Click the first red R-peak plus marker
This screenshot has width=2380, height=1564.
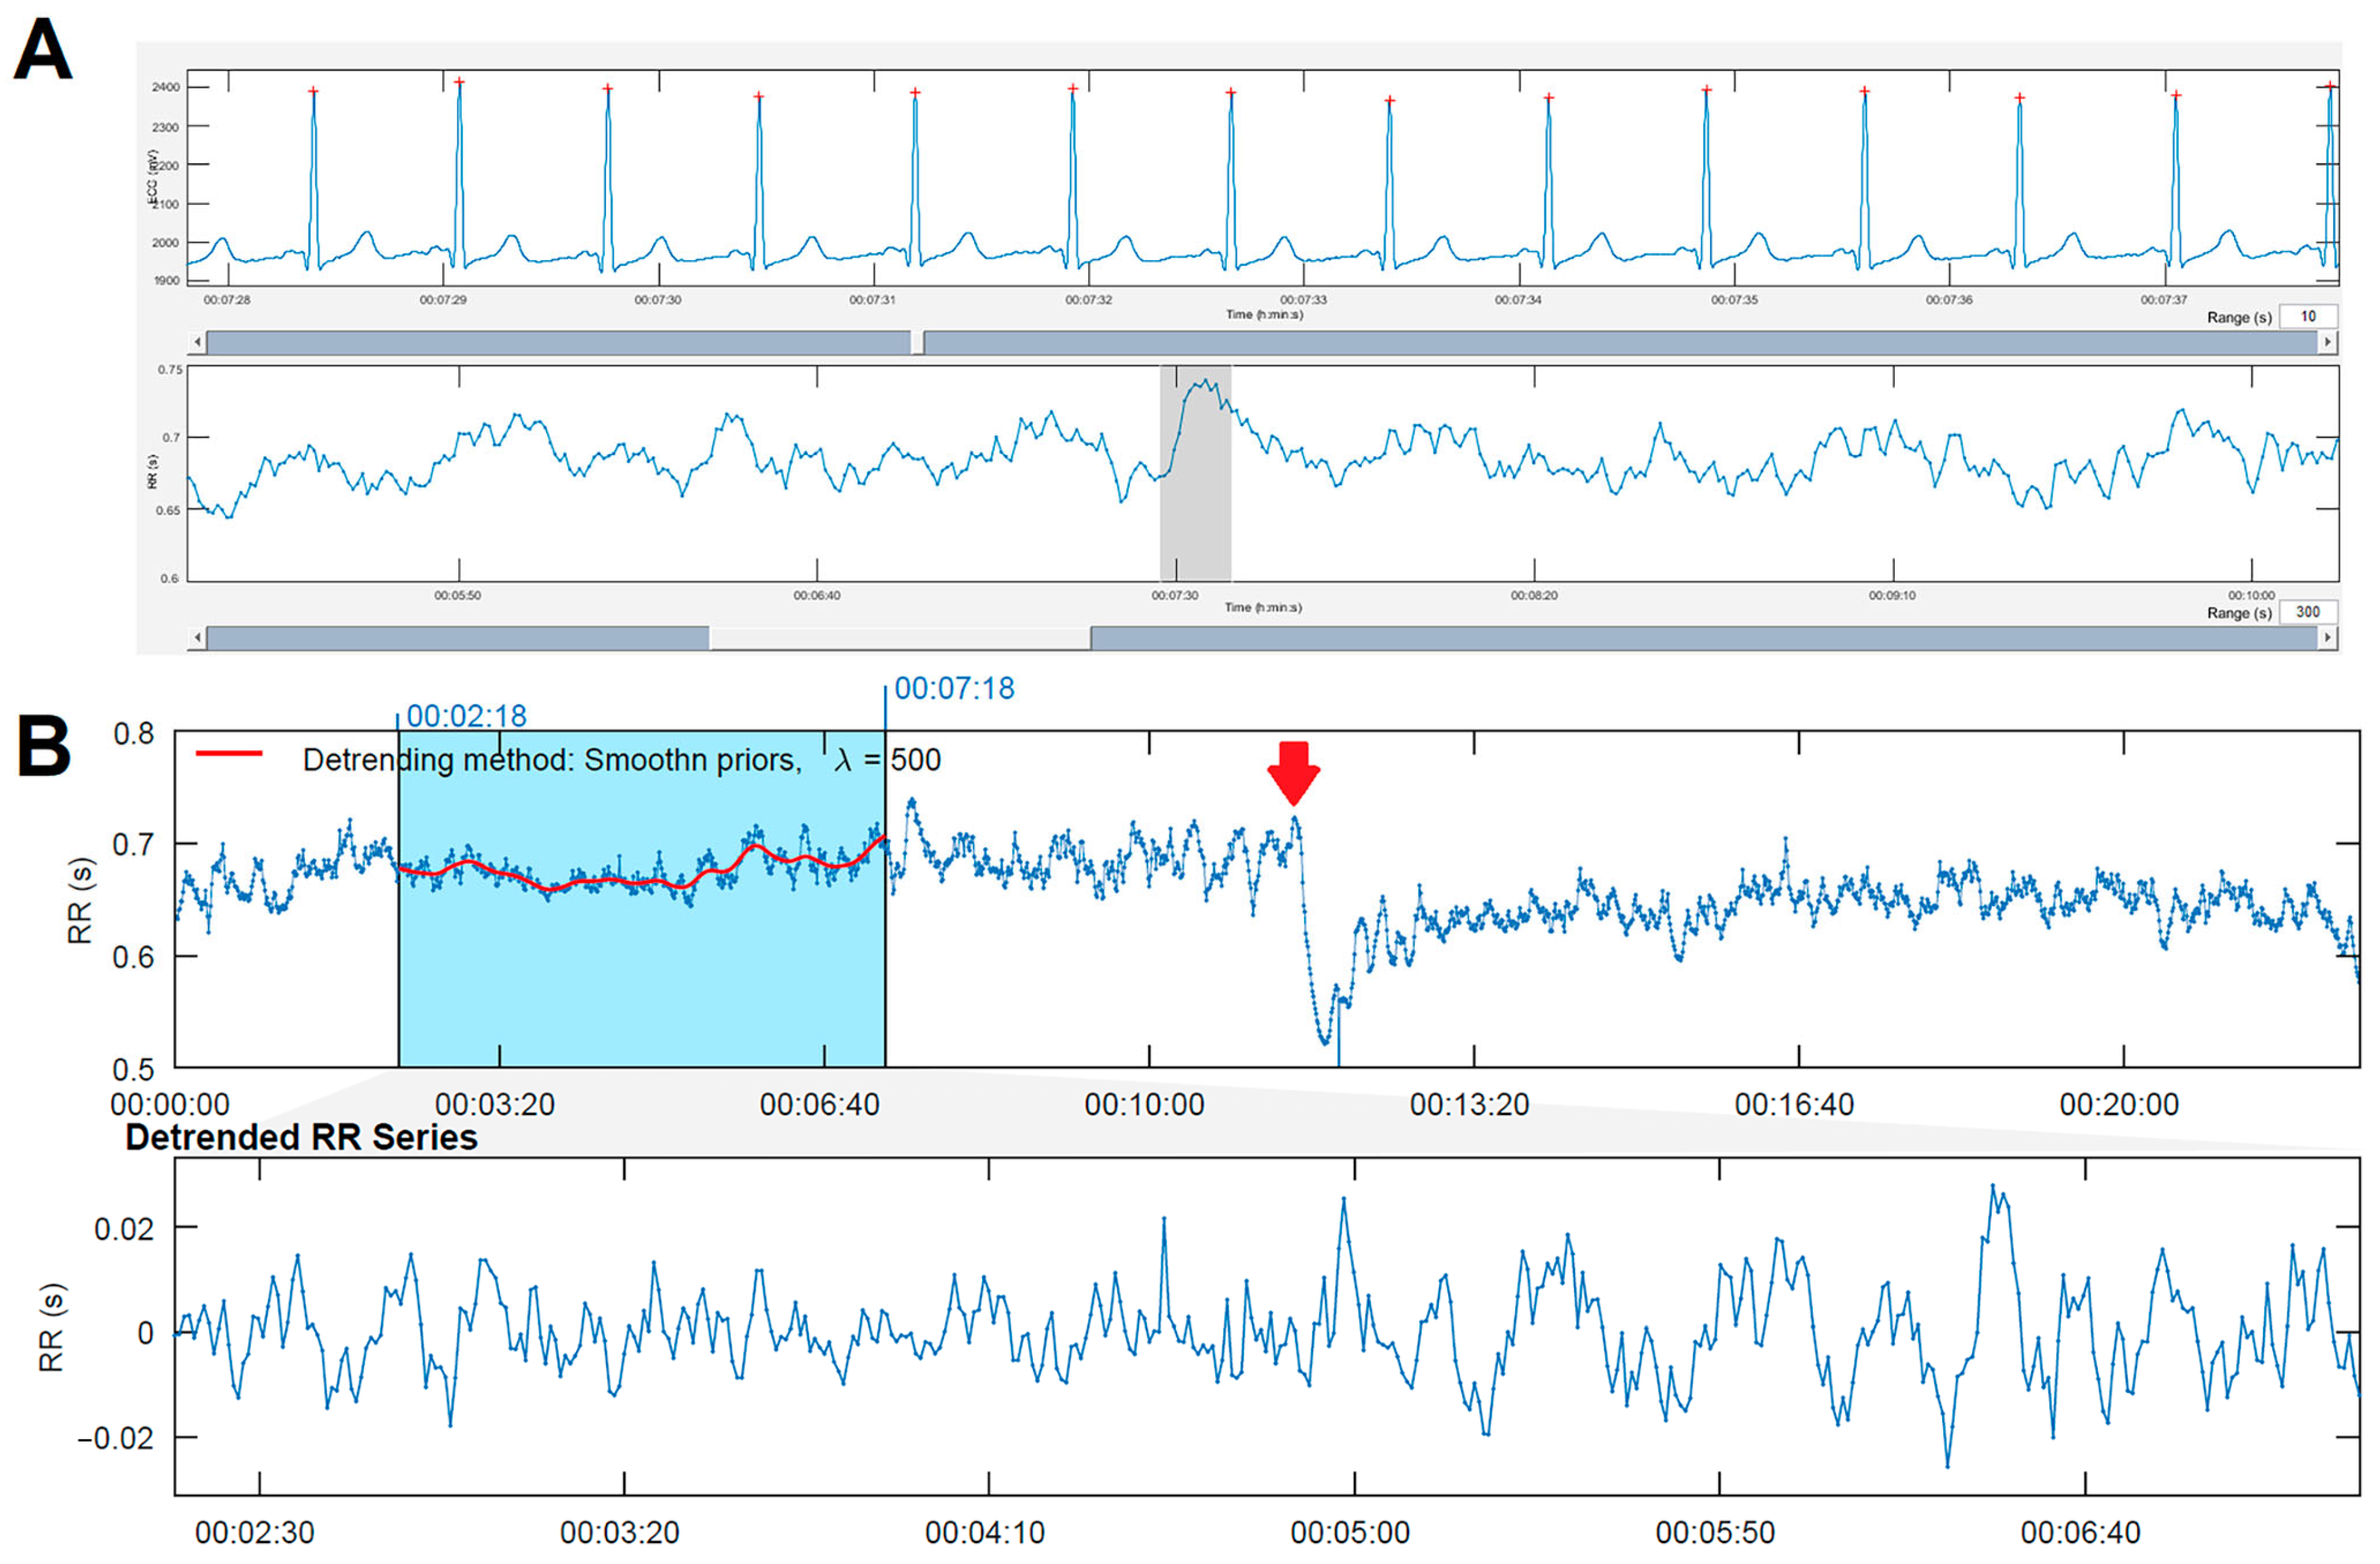313,91
